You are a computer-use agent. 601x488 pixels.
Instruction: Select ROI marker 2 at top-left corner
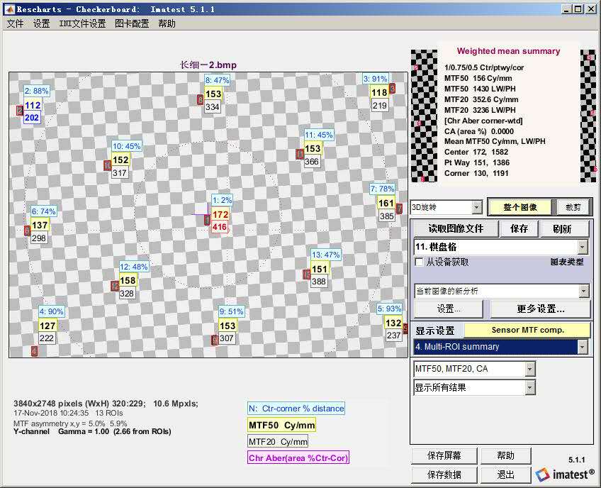tap(20, 111)
